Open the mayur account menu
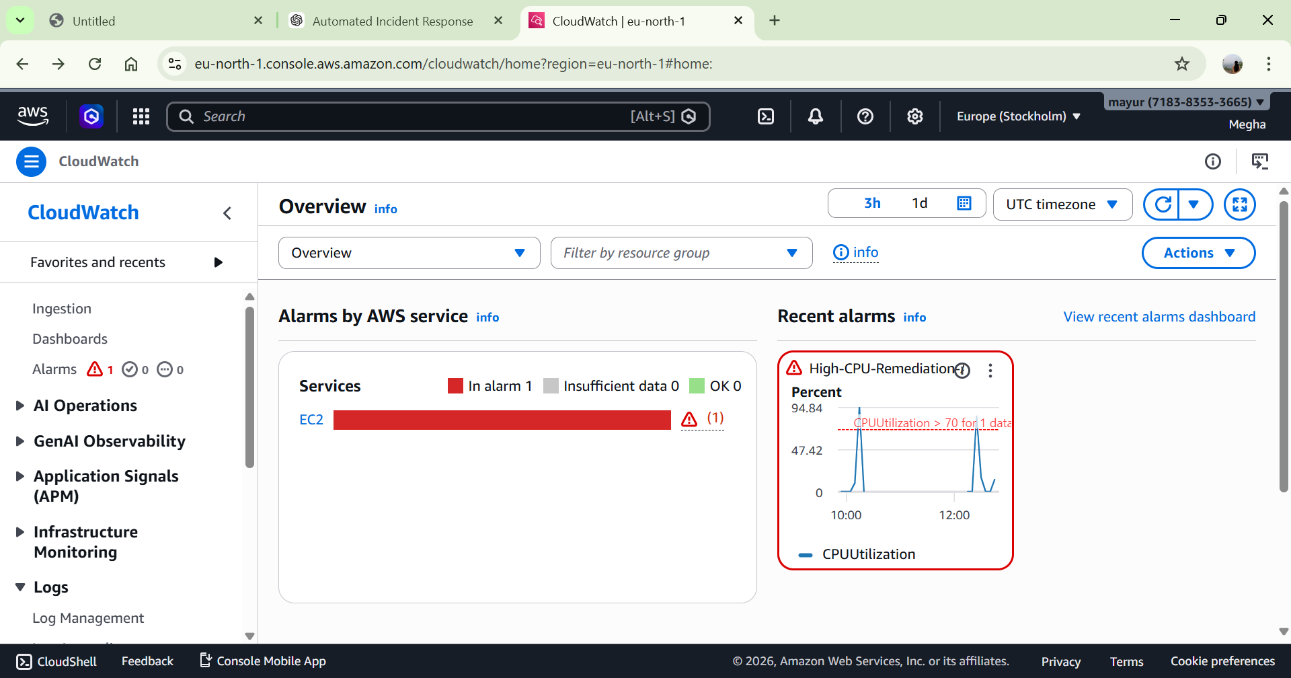This screenshot has height=678, width=1291. click(1187, 102)
